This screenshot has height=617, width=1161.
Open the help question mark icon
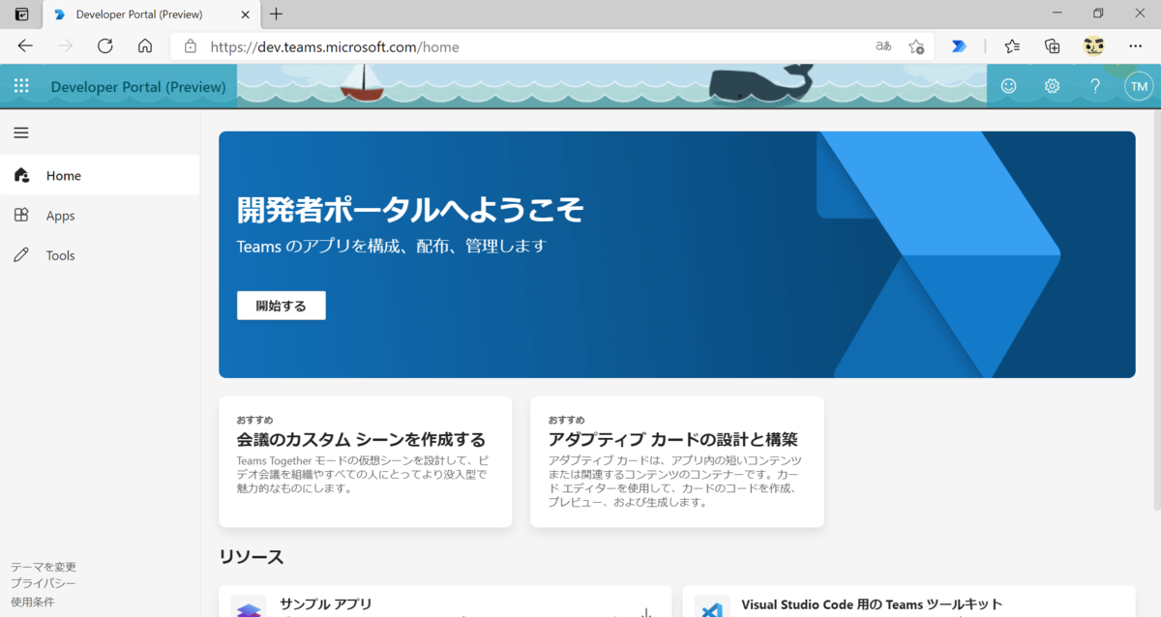coord(1095,86)
